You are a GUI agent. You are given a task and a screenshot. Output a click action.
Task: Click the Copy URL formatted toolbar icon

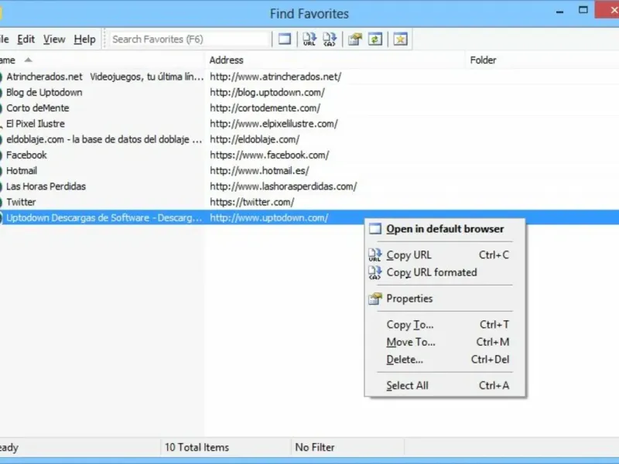330,39
